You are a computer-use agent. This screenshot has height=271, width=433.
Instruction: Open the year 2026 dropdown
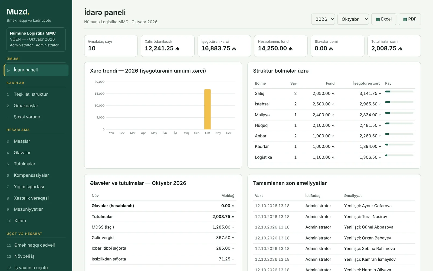coord(323,19)
